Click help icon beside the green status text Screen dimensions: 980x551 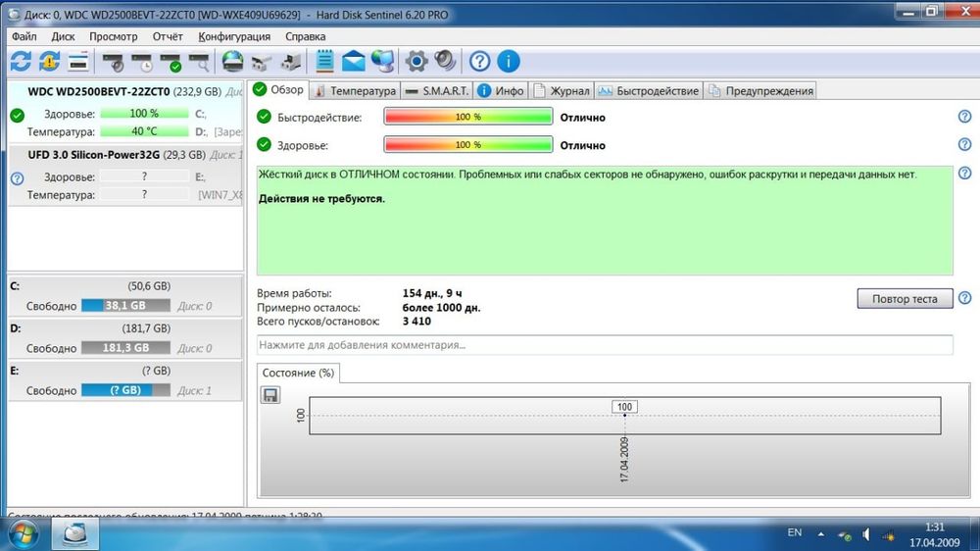click(964, 174)
